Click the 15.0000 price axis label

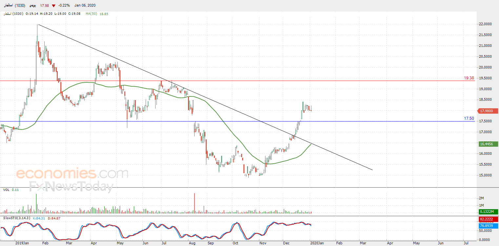[x=485, y=175]
